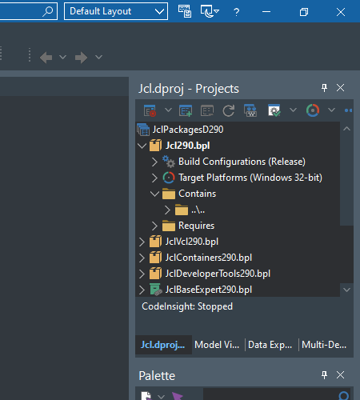
Task: Open dropdown beside the platforms ring icon
Action: tap(331, 110)
